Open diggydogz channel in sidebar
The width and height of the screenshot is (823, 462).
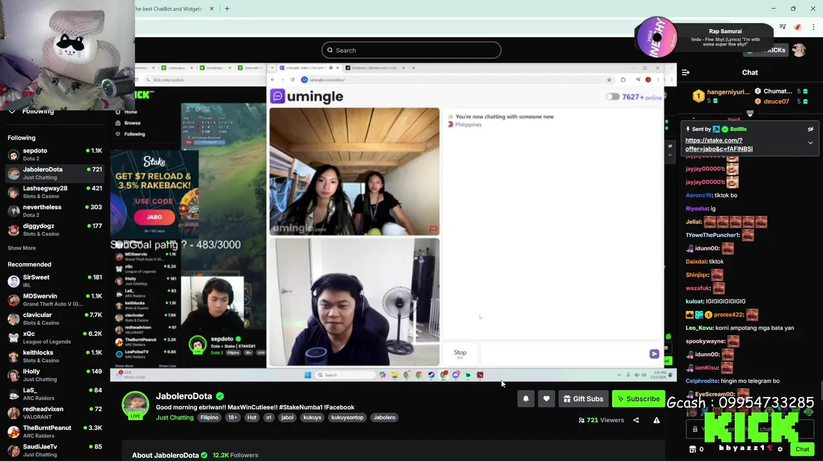click(x=55, y=230)
